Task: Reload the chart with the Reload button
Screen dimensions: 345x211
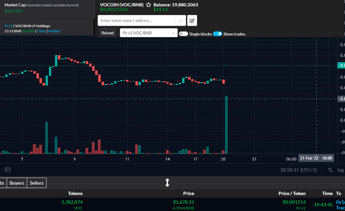Action: 107,33
